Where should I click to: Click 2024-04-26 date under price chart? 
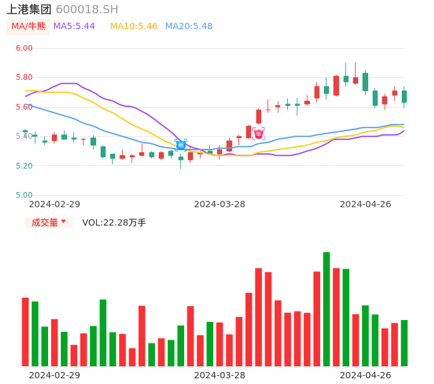pyautogui.click(x=366, y=204)
